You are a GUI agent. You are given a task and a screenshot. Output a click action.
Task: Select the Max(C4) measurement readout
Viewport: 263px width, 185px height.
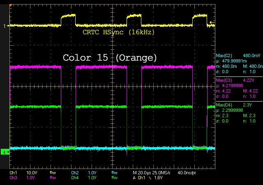(239, 105)
